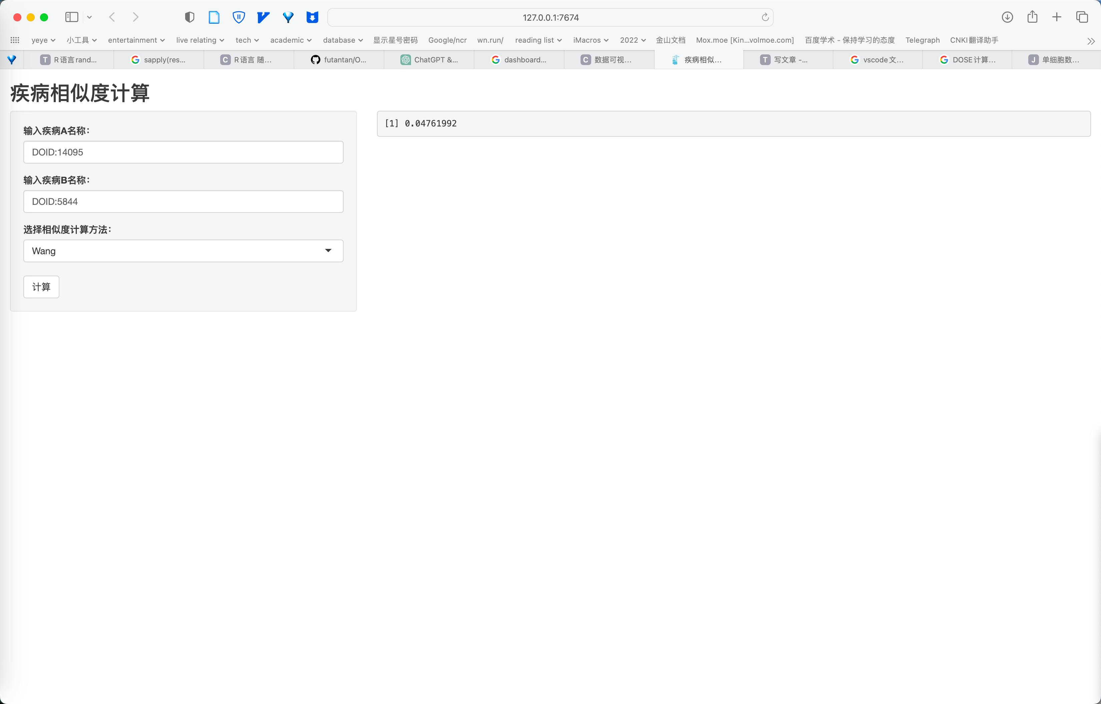Screen dimensions: 1101x704
Task: Open the sidebar options chevron
Action: 90,17
